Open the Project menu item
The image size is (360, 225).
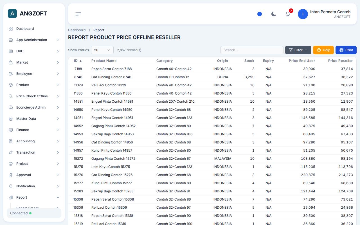pyautogui.click(x=34, y=164)
